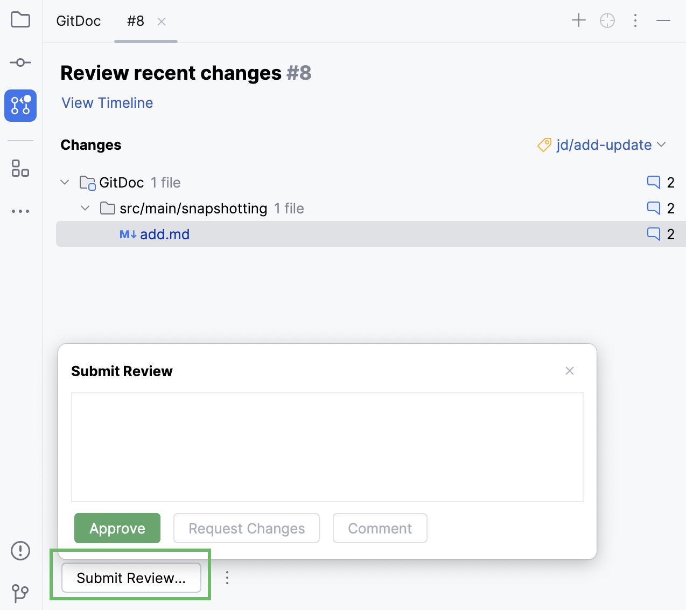
Task: Approve the review
Action: [x=117, y=528]
